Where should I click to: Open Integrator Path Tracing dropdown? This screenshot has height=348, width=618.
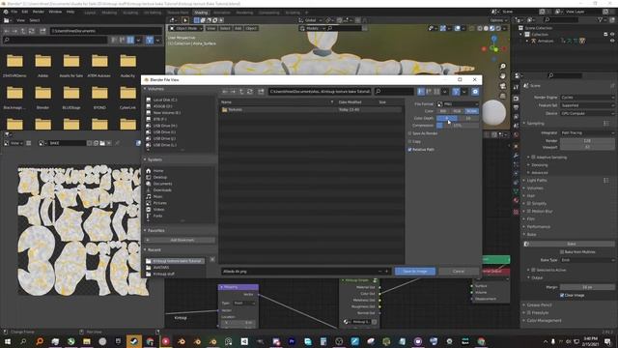(x=587, y=133)
